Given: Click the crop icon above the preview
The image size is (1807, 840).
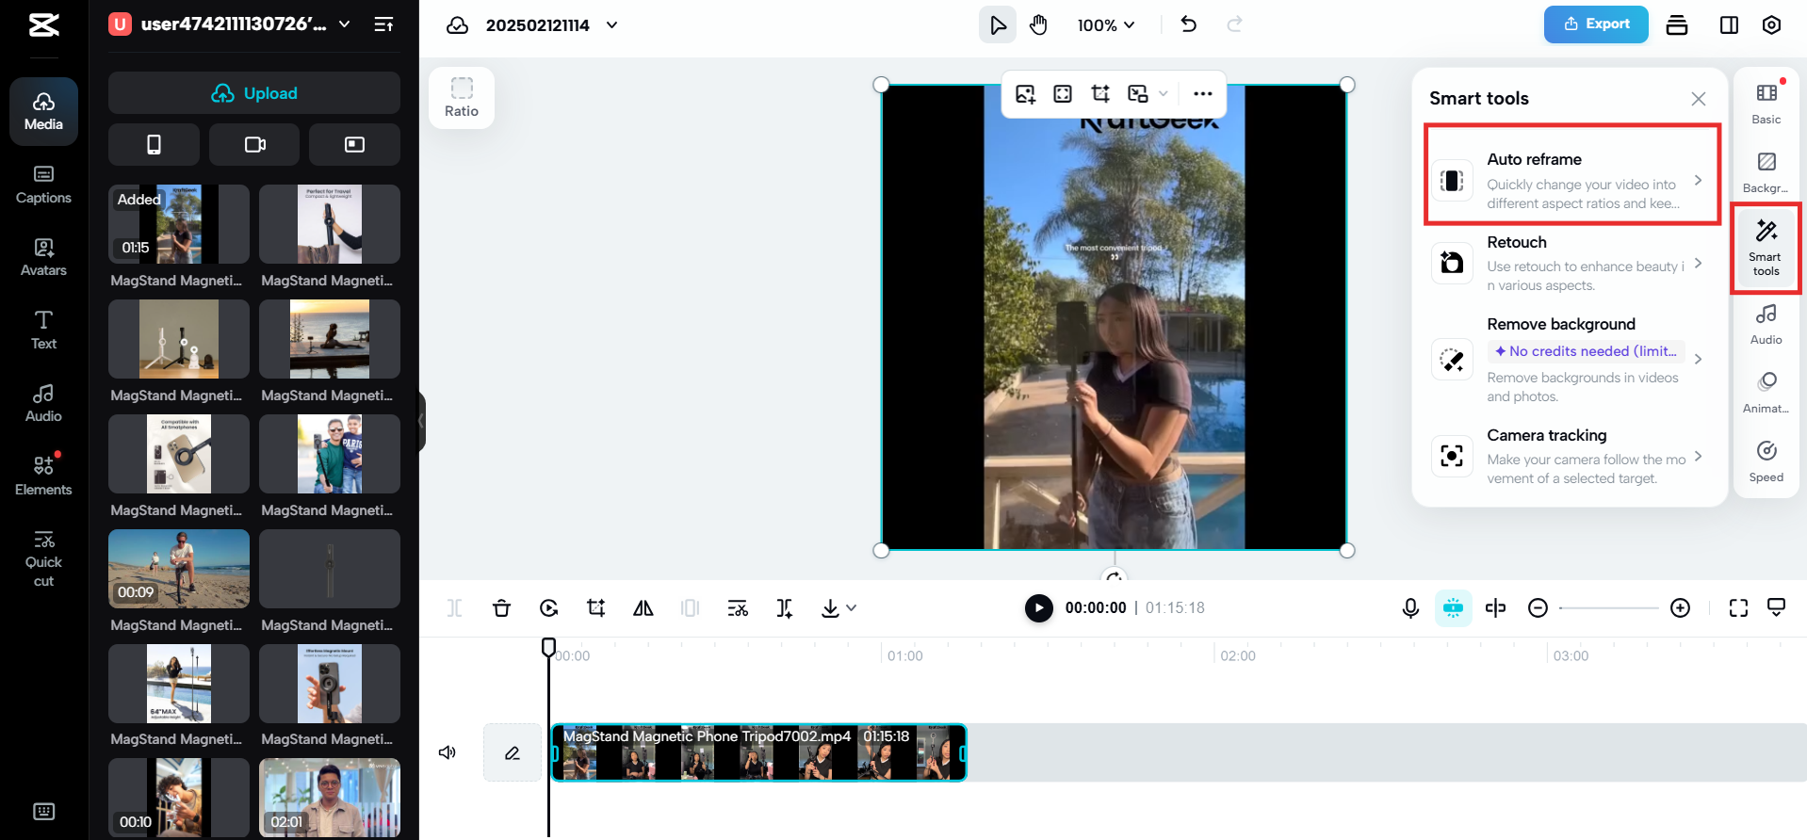Looking at the screenshot, I should pyautogui.click(x=1100, y=93).
